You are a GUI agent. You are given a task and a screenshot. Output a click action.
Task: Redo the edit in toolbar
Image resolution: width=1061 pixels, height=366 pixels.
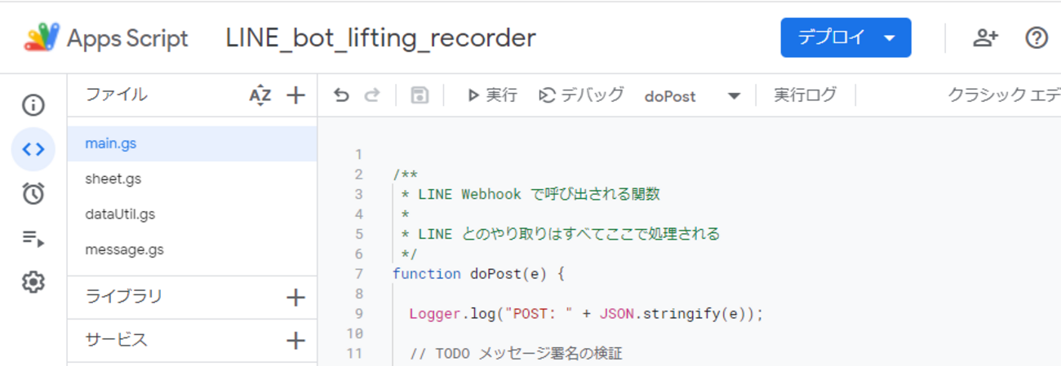tap(372, 95)
